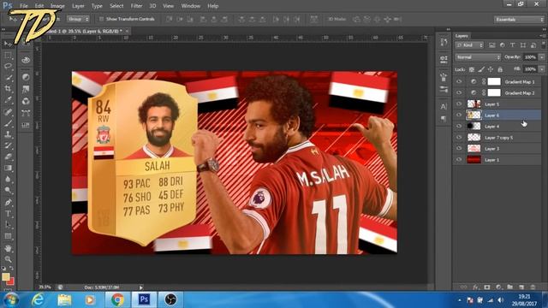Select the History Brush tool
This screenshot has height=308, width=548.
click(x=8, y=145)
